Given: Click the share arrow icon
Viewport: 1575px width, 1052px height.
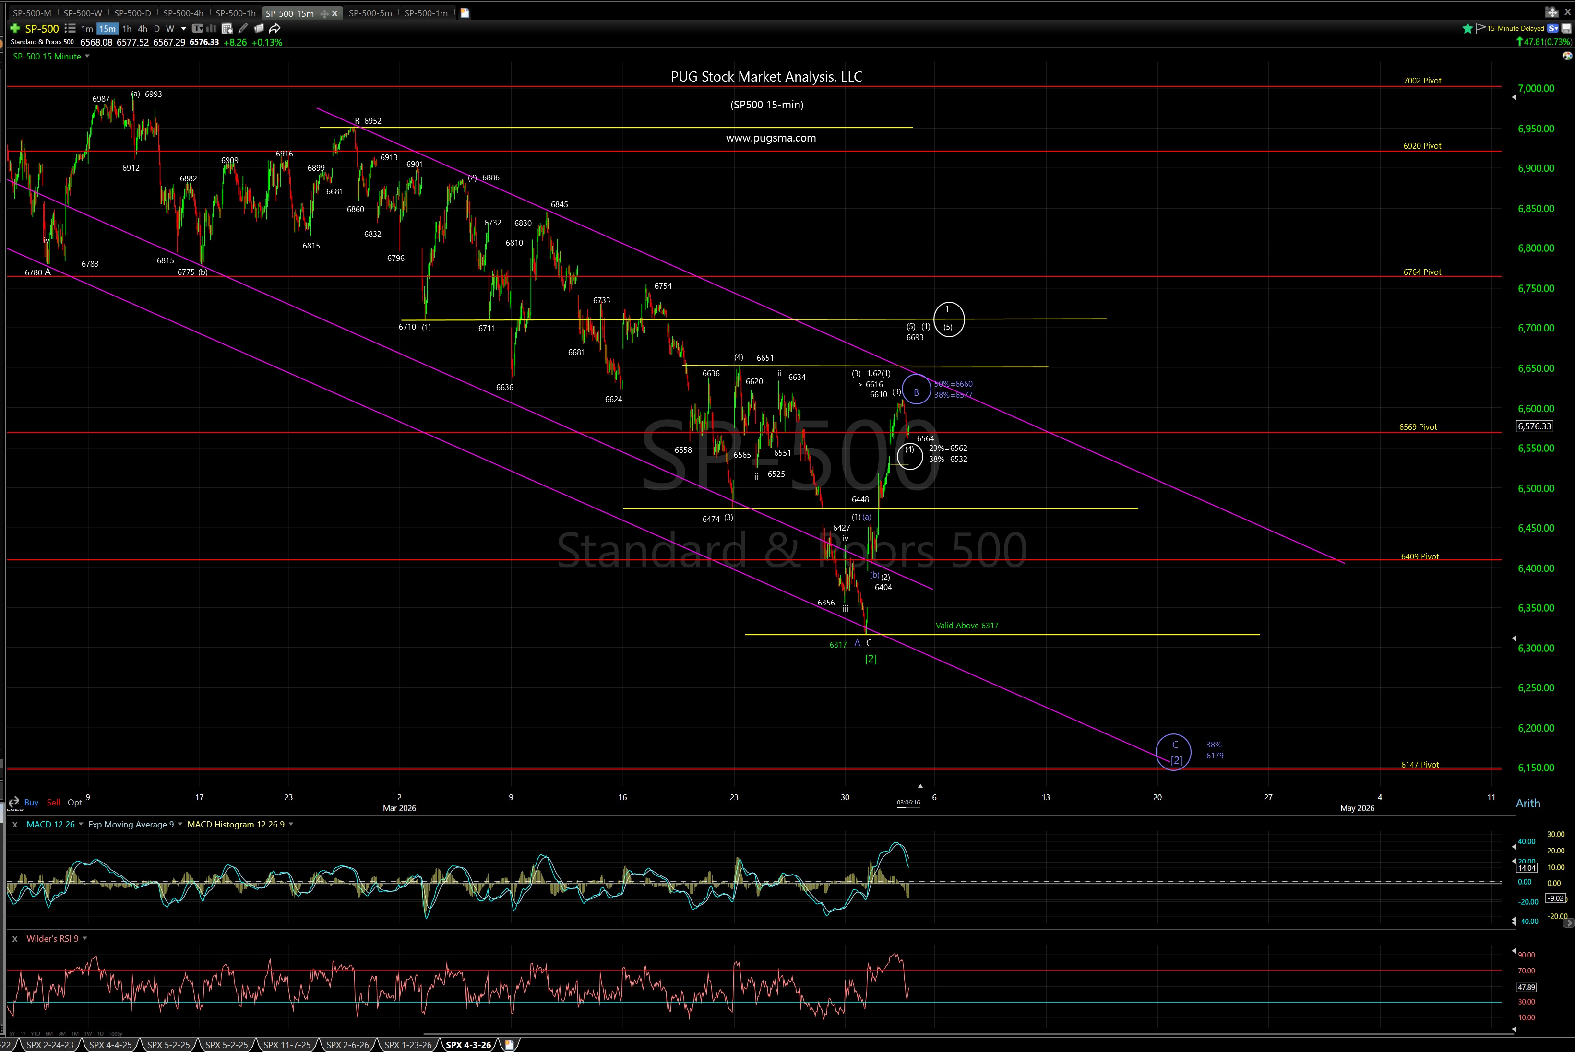Looking at the screenshot, I should coord(274,28).
